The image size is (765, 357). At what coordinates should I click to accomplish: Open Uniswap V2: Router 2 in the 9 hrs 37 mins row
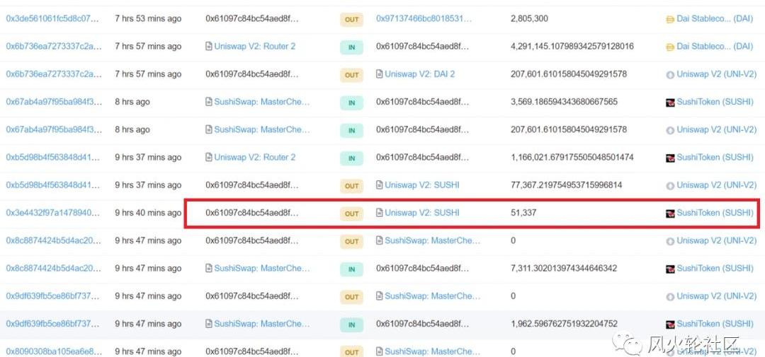point(255,158)
